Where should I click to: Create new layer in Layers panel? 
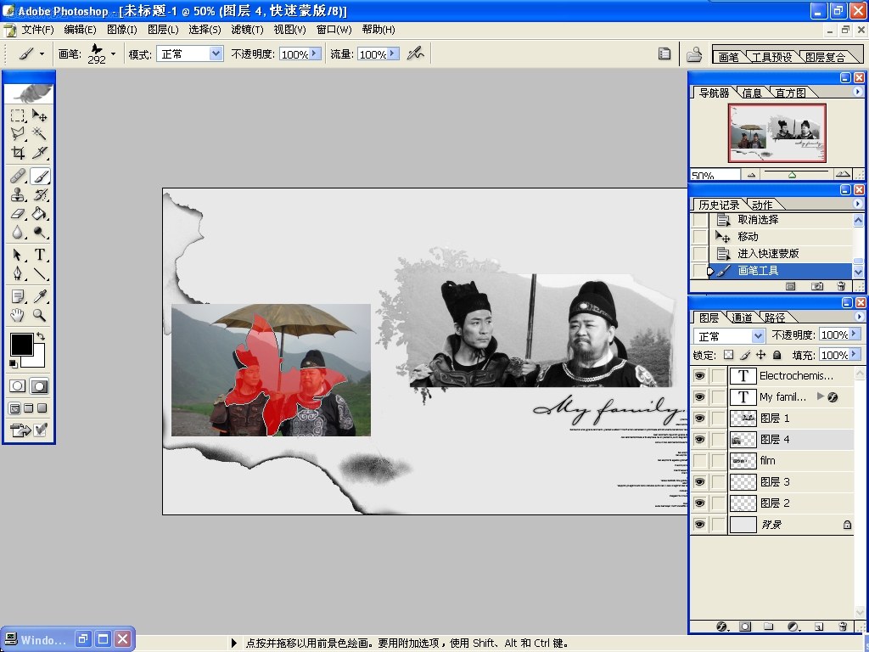pyautogui.click(x=819, y=627)
